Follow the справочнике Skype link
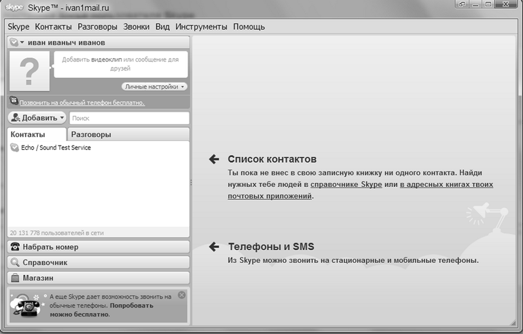 [346, 184]
